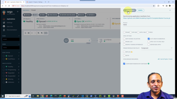
Task: Edit the Revision HEAD field
Action: pos(148,25)
